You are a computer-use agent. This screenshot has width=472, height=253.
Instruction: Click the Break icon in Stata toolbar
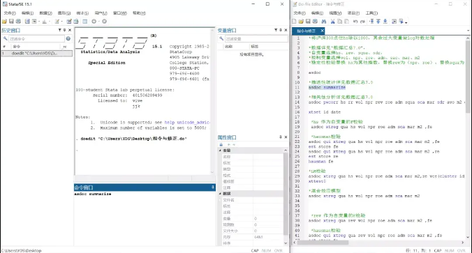[x=105, y=22]
